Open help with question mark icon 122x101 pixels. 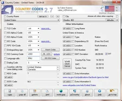100,93
